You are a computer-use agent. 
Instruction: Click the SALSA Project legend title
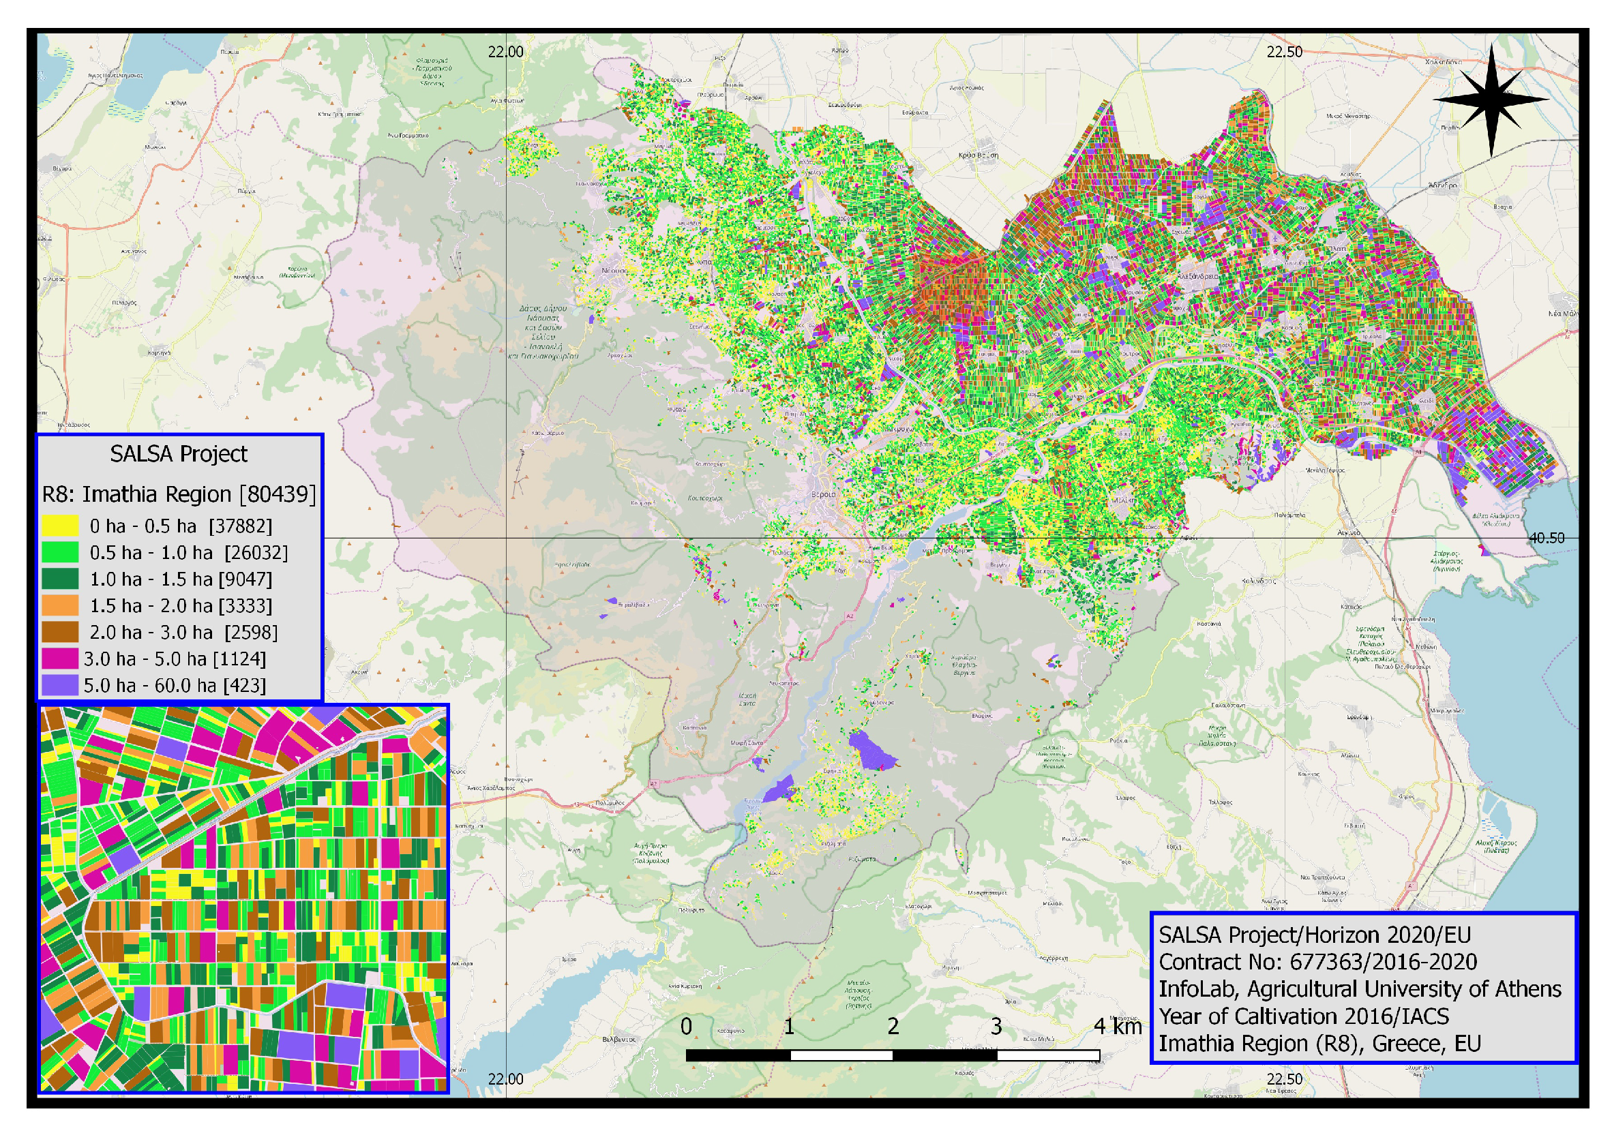pos(179,454)
